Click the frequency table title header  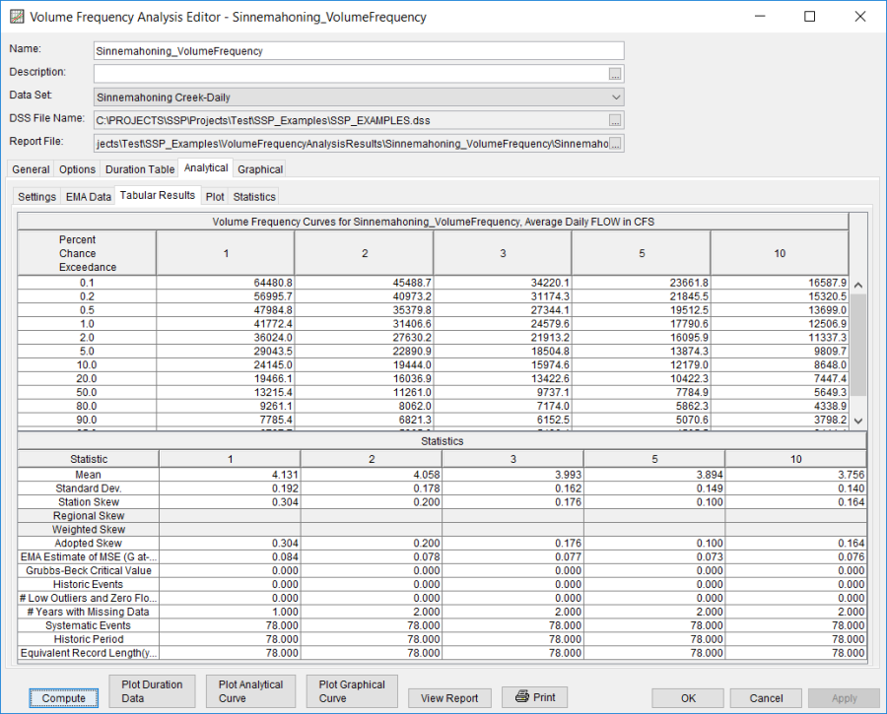(433, 222)
